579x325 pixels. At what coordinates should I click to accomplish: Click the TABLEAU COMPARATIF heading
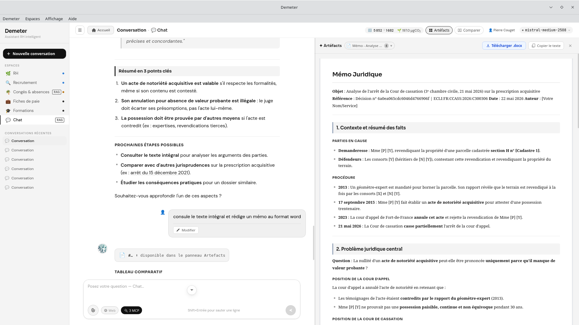point(138,272)
